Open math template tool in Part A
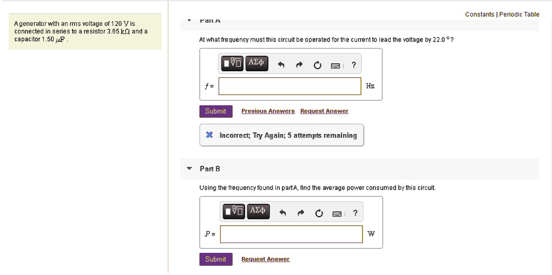This screenshot has width=552, height=275. [232, 63]
